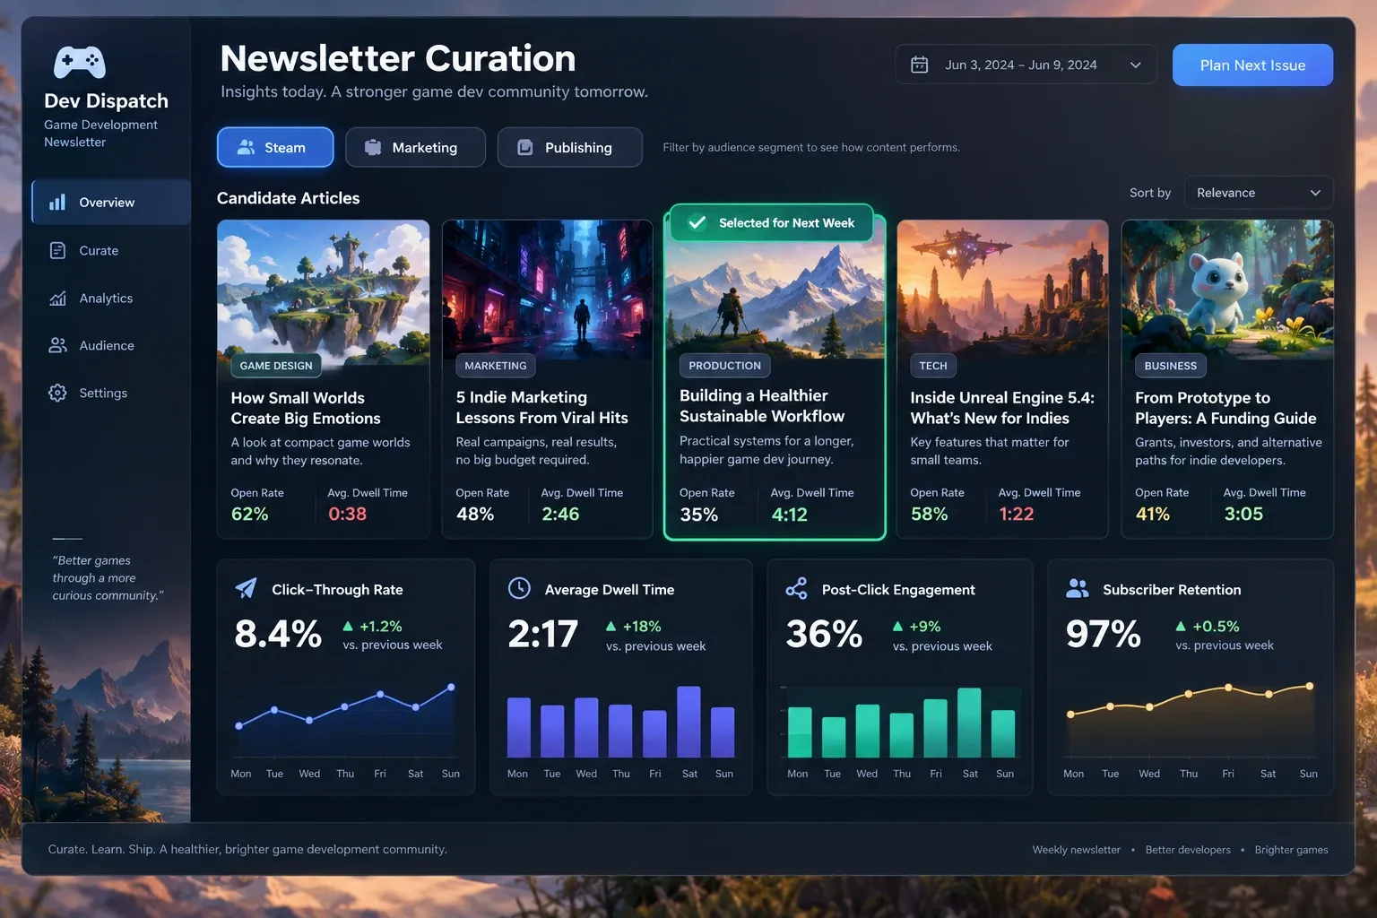Click the checkmark icon on Selected for Next Week
This screenshot has width=1377, height=918.
click(x=697, y=222)
